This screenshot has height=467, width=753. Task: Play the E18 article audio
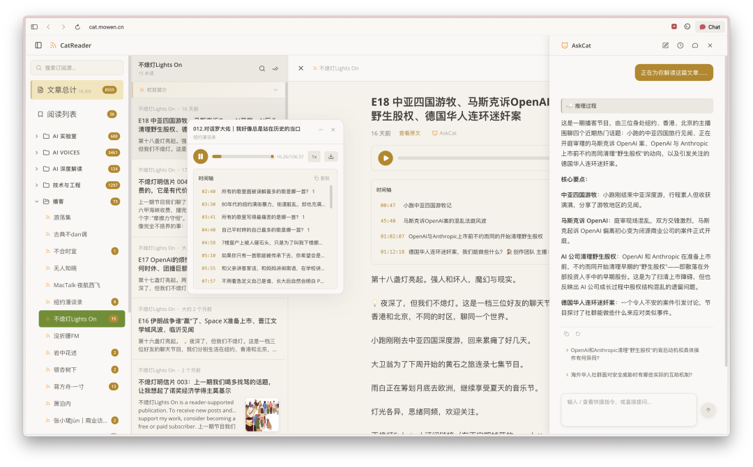point(385,158)
